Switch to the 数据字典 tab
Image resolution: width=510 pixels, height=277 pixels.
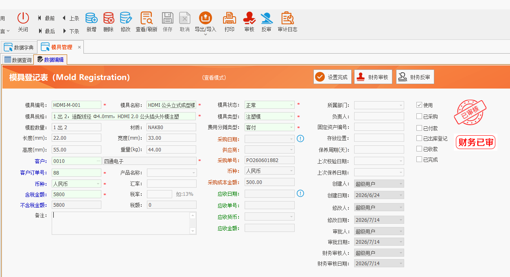pyautogui.click(x=19, y=47)
